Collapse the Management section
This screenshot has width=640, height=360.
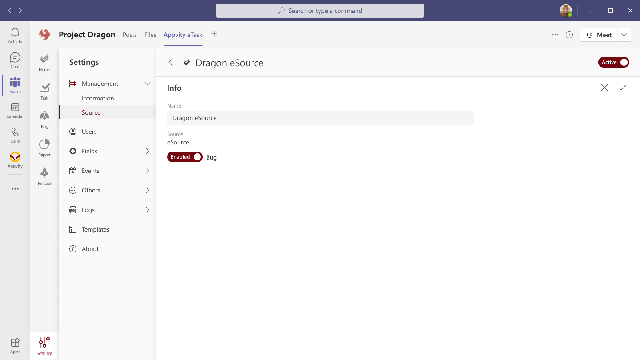coord(148,84)
